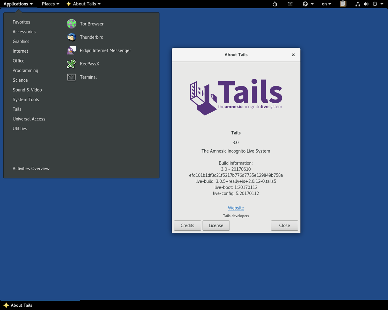This screenshot has height=310, width=388.
Task: Select the Accessories category
Action: (x=24, y=32)
